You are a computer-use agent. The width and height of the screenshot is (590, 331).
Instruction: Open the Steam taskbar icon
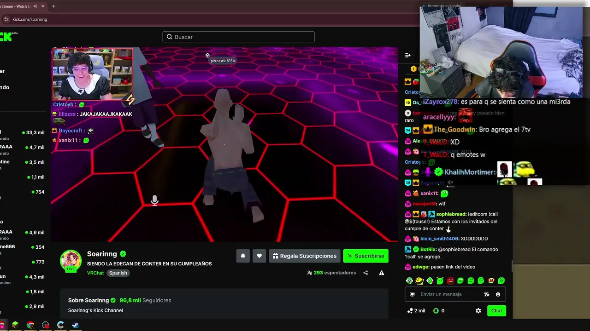[75, 325]
